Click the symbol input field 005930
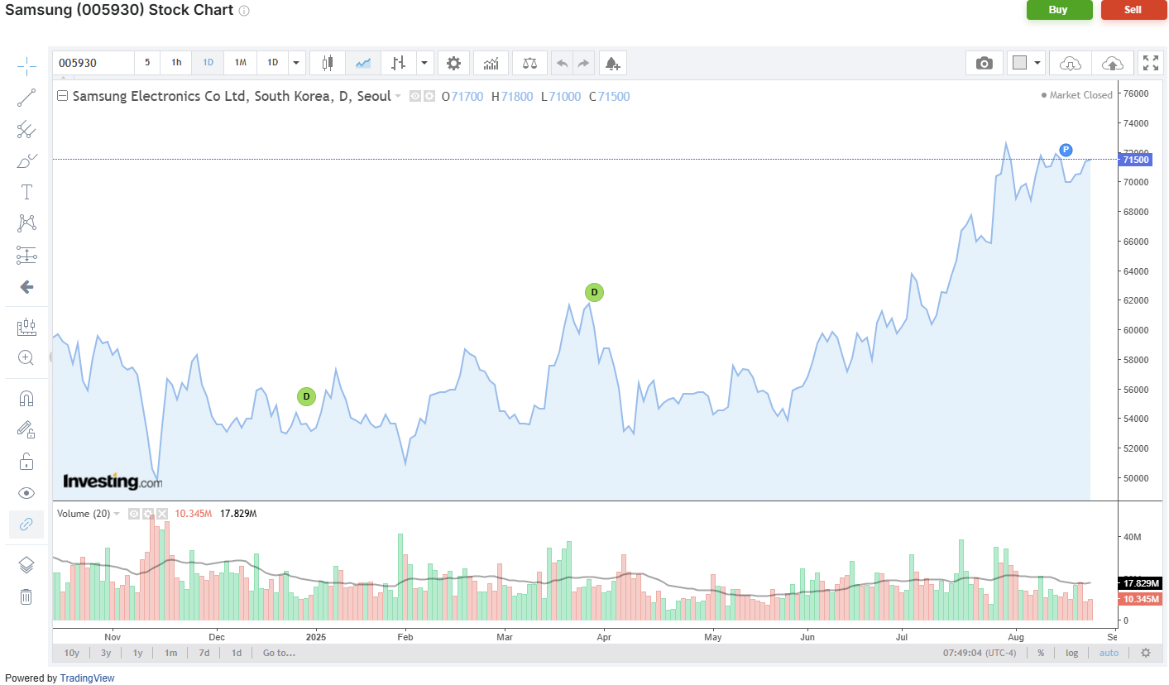 tap(93, 63)
